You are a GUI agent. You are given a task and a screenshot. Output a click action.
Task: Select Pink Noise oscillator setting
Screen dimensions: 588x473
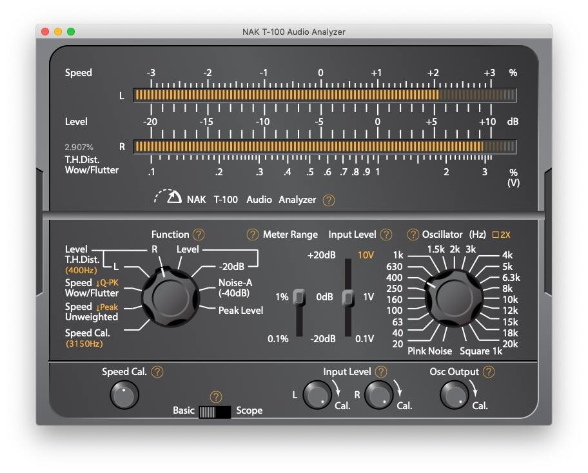point(430,351)
